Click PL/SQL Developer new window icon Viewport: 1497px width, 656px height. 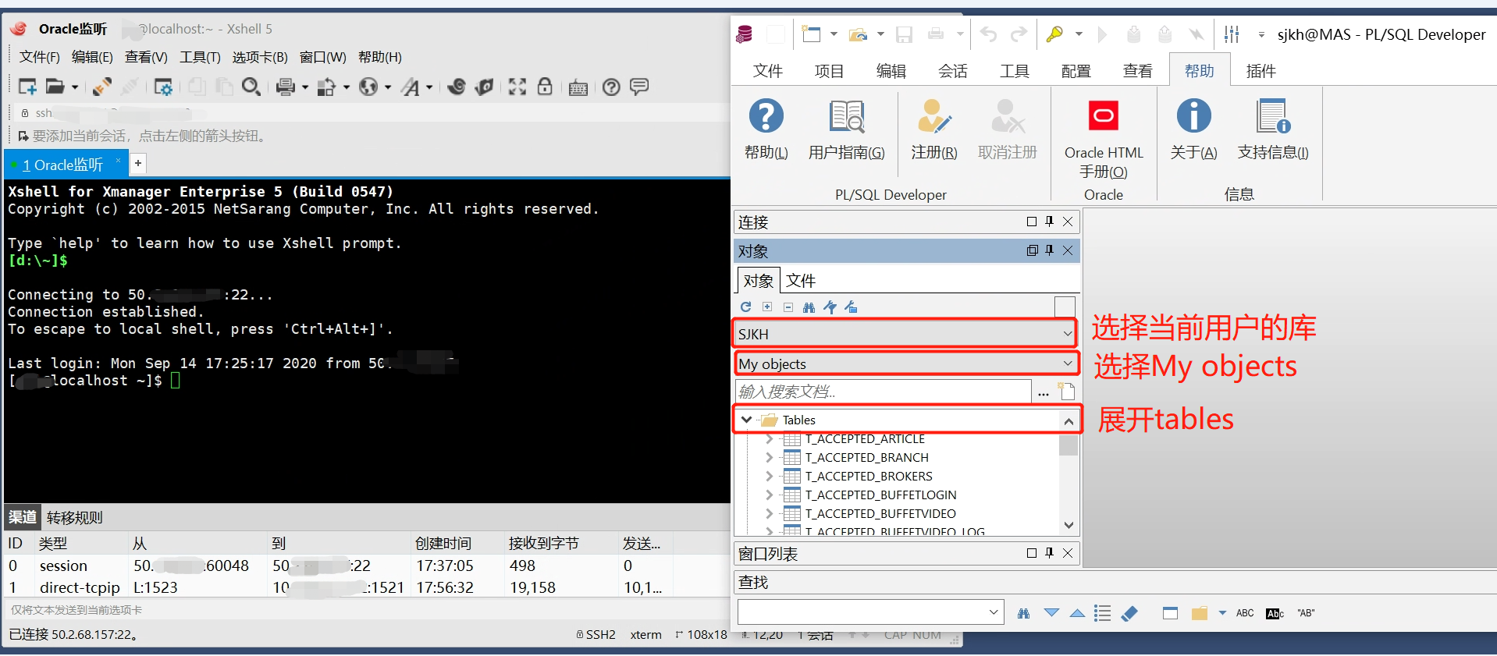[x=812, y=34]
